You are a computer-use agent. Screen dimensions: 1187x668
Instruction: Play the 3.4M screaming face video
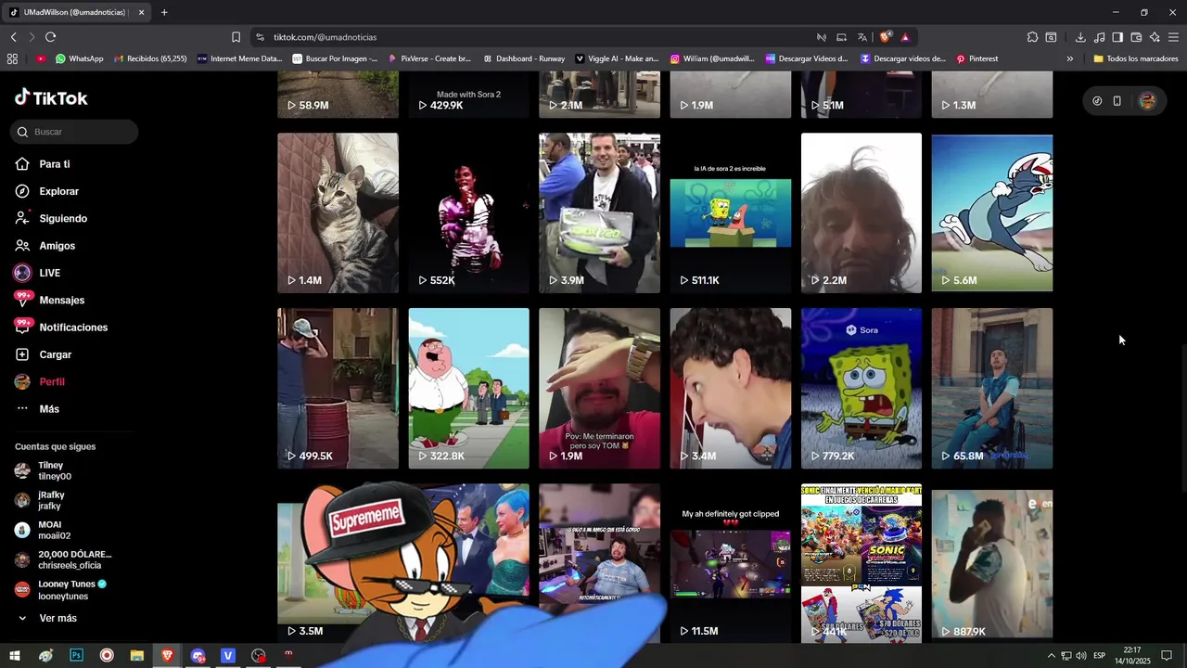pos(731,388)
